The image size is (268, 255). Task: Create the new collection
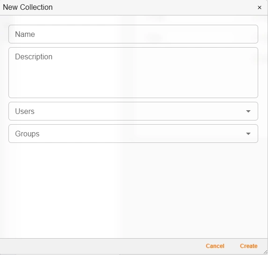click(248, 246)
